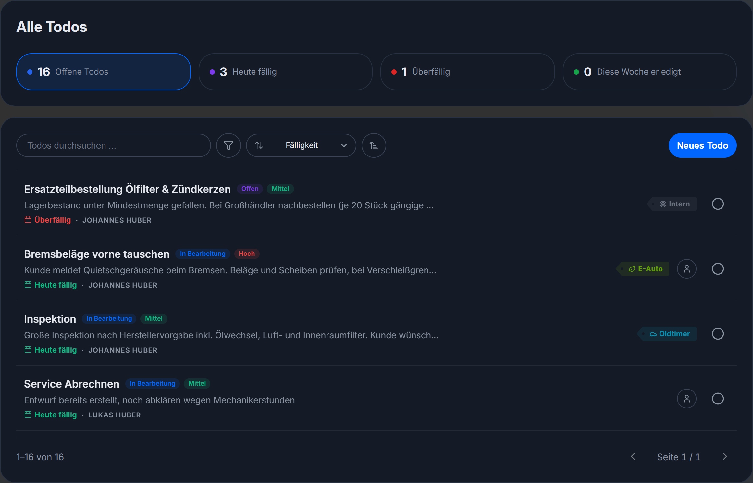Open the Service Abrechnen todo title
753x483 pixels.
coord(72,384)
